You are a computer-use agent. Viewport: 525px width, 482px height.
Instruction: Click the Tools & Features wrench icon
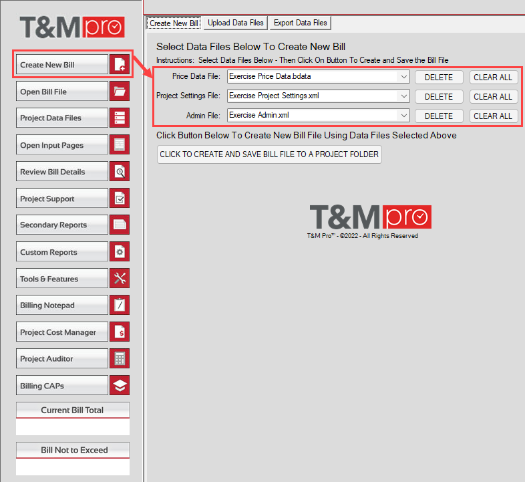[120, 278]
